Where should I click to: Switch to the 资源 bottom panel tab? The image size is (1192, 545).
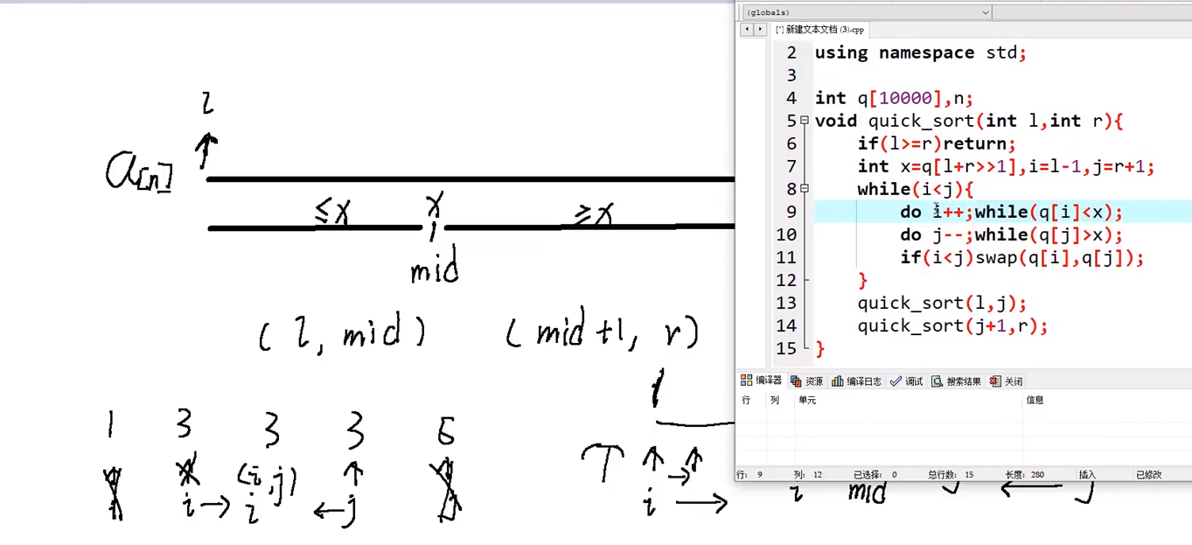coord(806,381)
